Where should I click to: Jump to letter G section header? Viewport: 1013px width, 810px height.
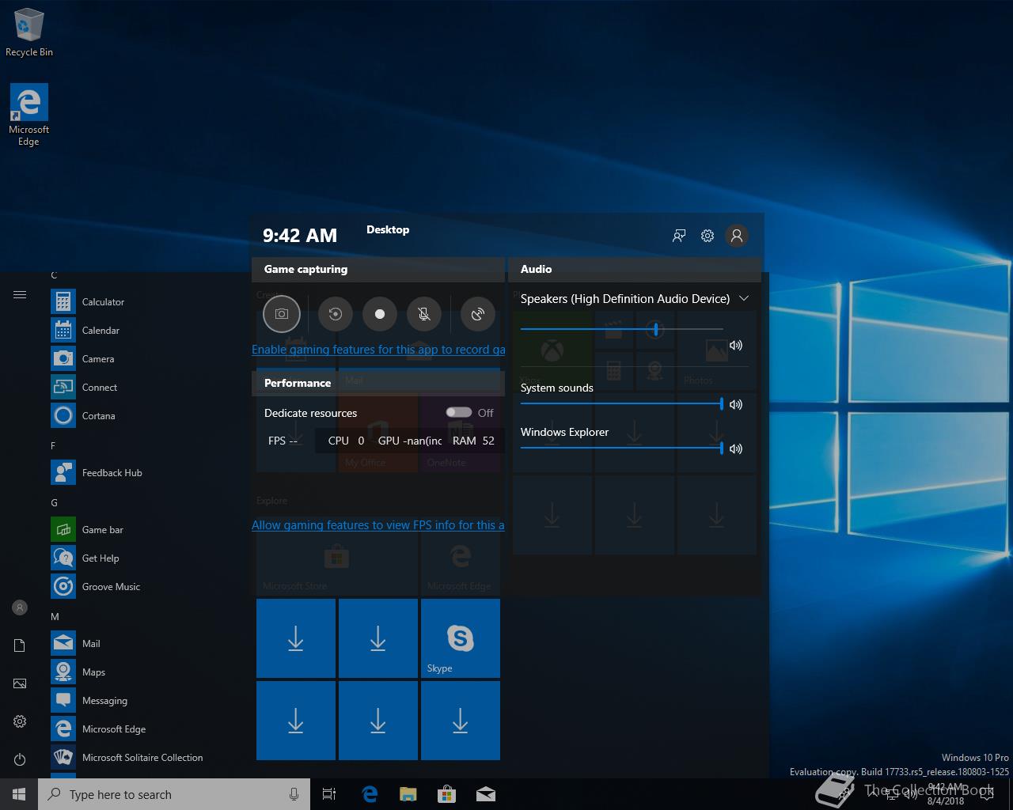(x=54, y=503)
